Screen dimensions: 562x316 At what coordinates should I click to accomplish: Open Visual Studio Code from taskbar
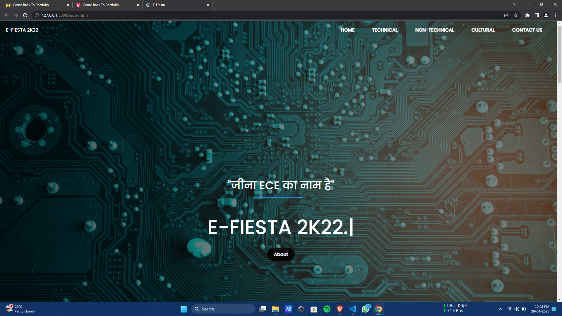tap(353, 309)
